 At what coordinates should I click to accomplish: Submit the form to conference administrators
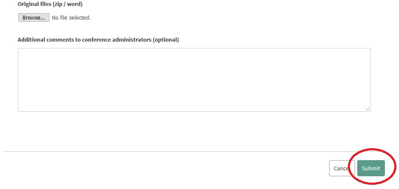click(x=371, y=168)
